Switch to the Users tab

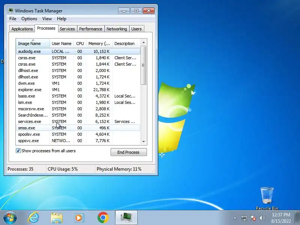(x=136, y=29)
